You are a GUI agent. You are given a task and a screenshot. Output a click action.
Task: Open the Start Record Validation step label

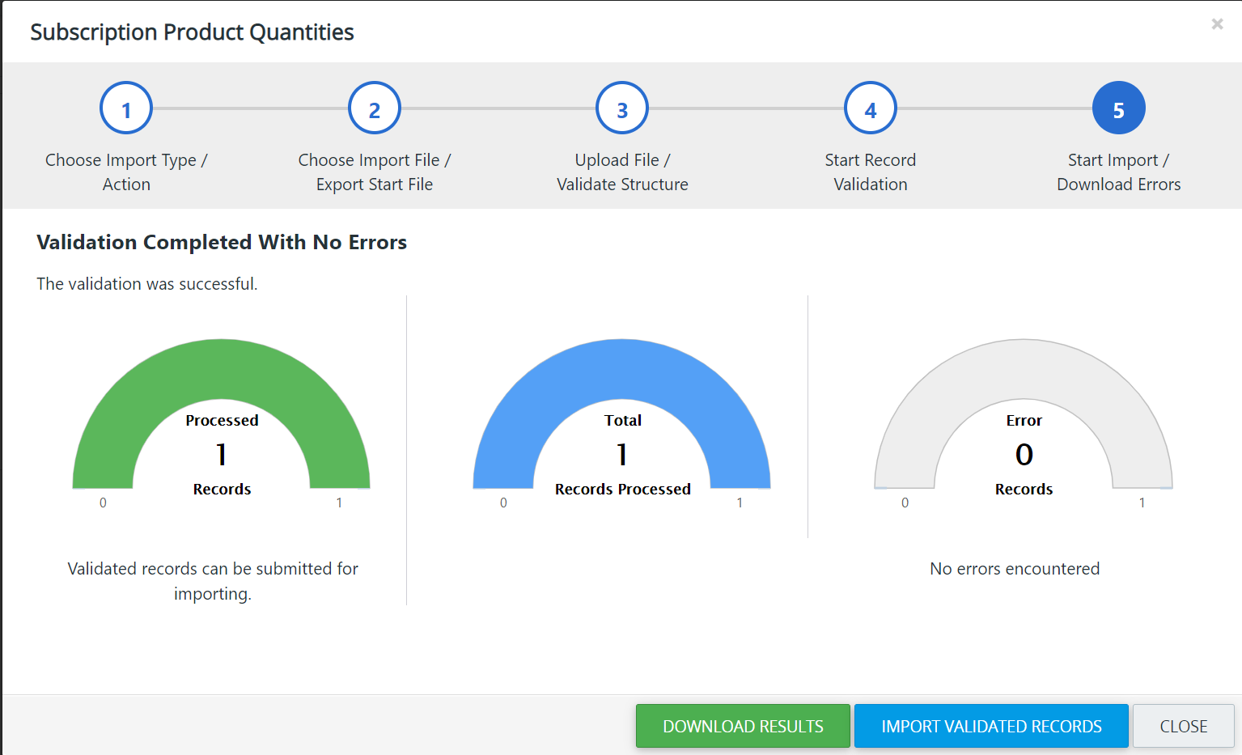871,172
